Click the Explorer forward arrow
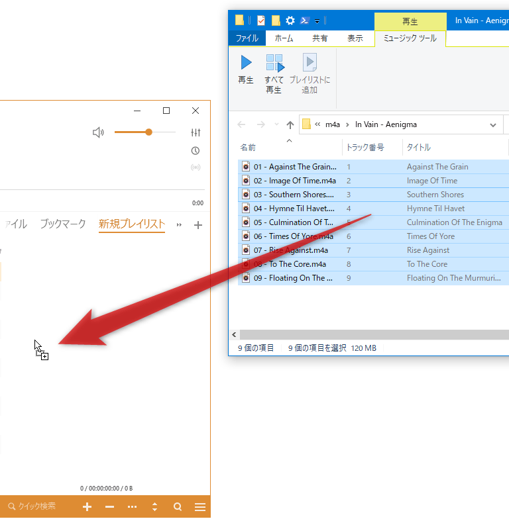509x523 pixels. pos(261,124)
